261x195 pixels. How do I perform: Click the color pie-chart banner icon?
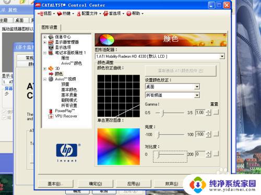point(107,40)
